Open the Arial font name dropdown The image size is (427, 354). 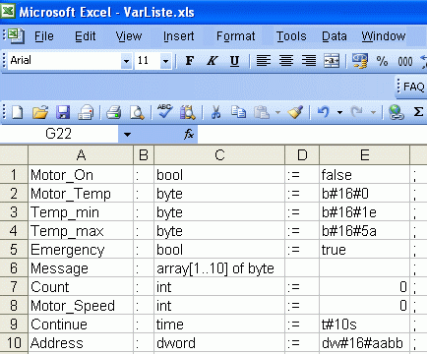[x=126, y=61]
